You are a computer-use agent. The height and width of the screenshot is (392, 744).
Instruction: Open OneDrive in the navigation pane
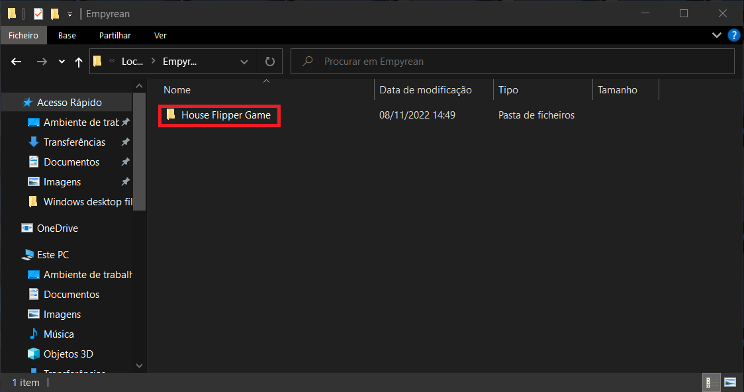(57, 228)
